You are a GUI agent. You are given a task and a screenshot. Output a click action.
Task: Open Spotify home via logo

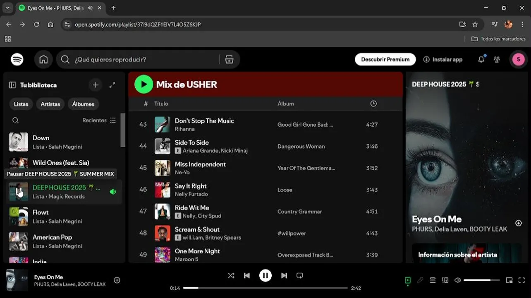tap(17, 60)
